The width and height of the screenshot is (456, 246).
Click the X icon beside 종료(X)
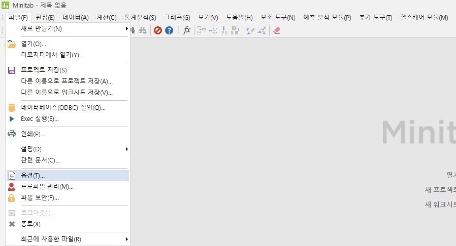12,224
